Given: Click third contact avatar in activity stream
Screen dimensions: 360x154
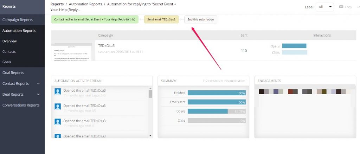Looking at the screenshot, I should pos(58,122).
